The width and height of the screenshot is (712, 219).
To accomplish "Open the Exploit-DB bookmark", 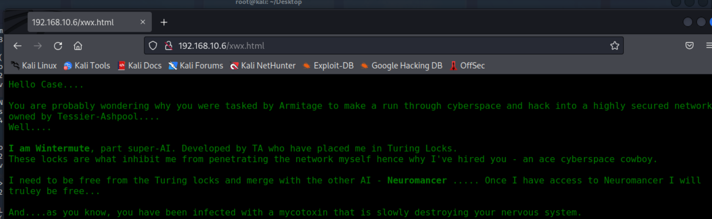I will 329,66.
